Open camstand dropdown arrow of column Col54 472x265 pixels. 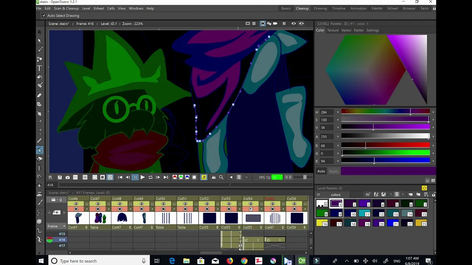[x=261, y=209]
